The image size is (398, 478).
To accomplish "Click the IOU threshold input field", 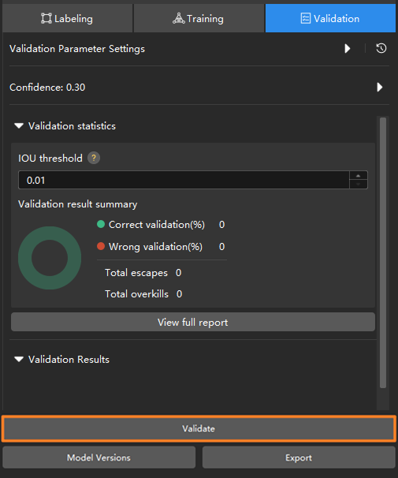I will (184, 180).
